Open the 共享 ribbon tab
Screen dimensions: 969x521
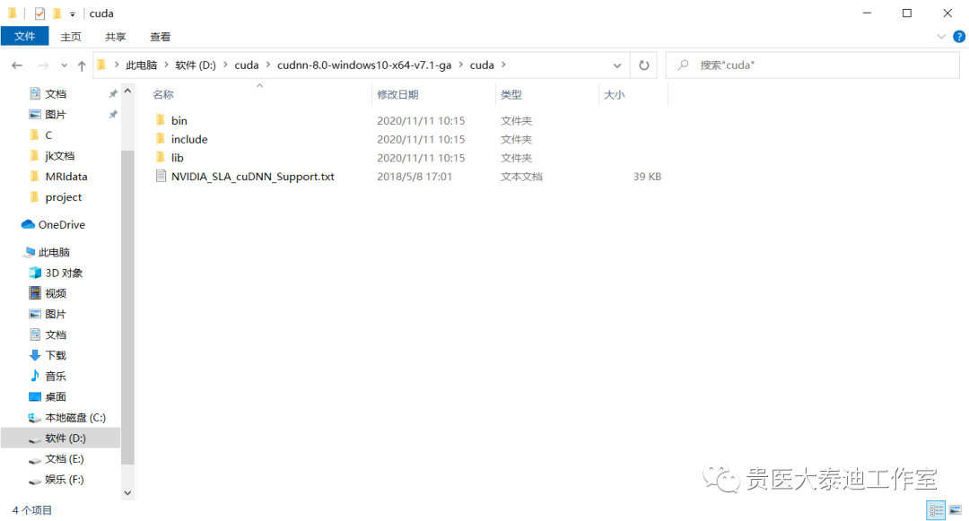pos(115,37)
